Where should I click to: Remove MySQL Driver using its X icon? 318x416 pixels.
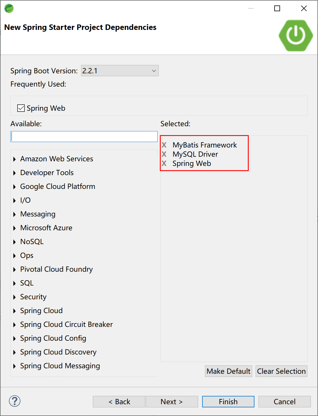point(164,154)
